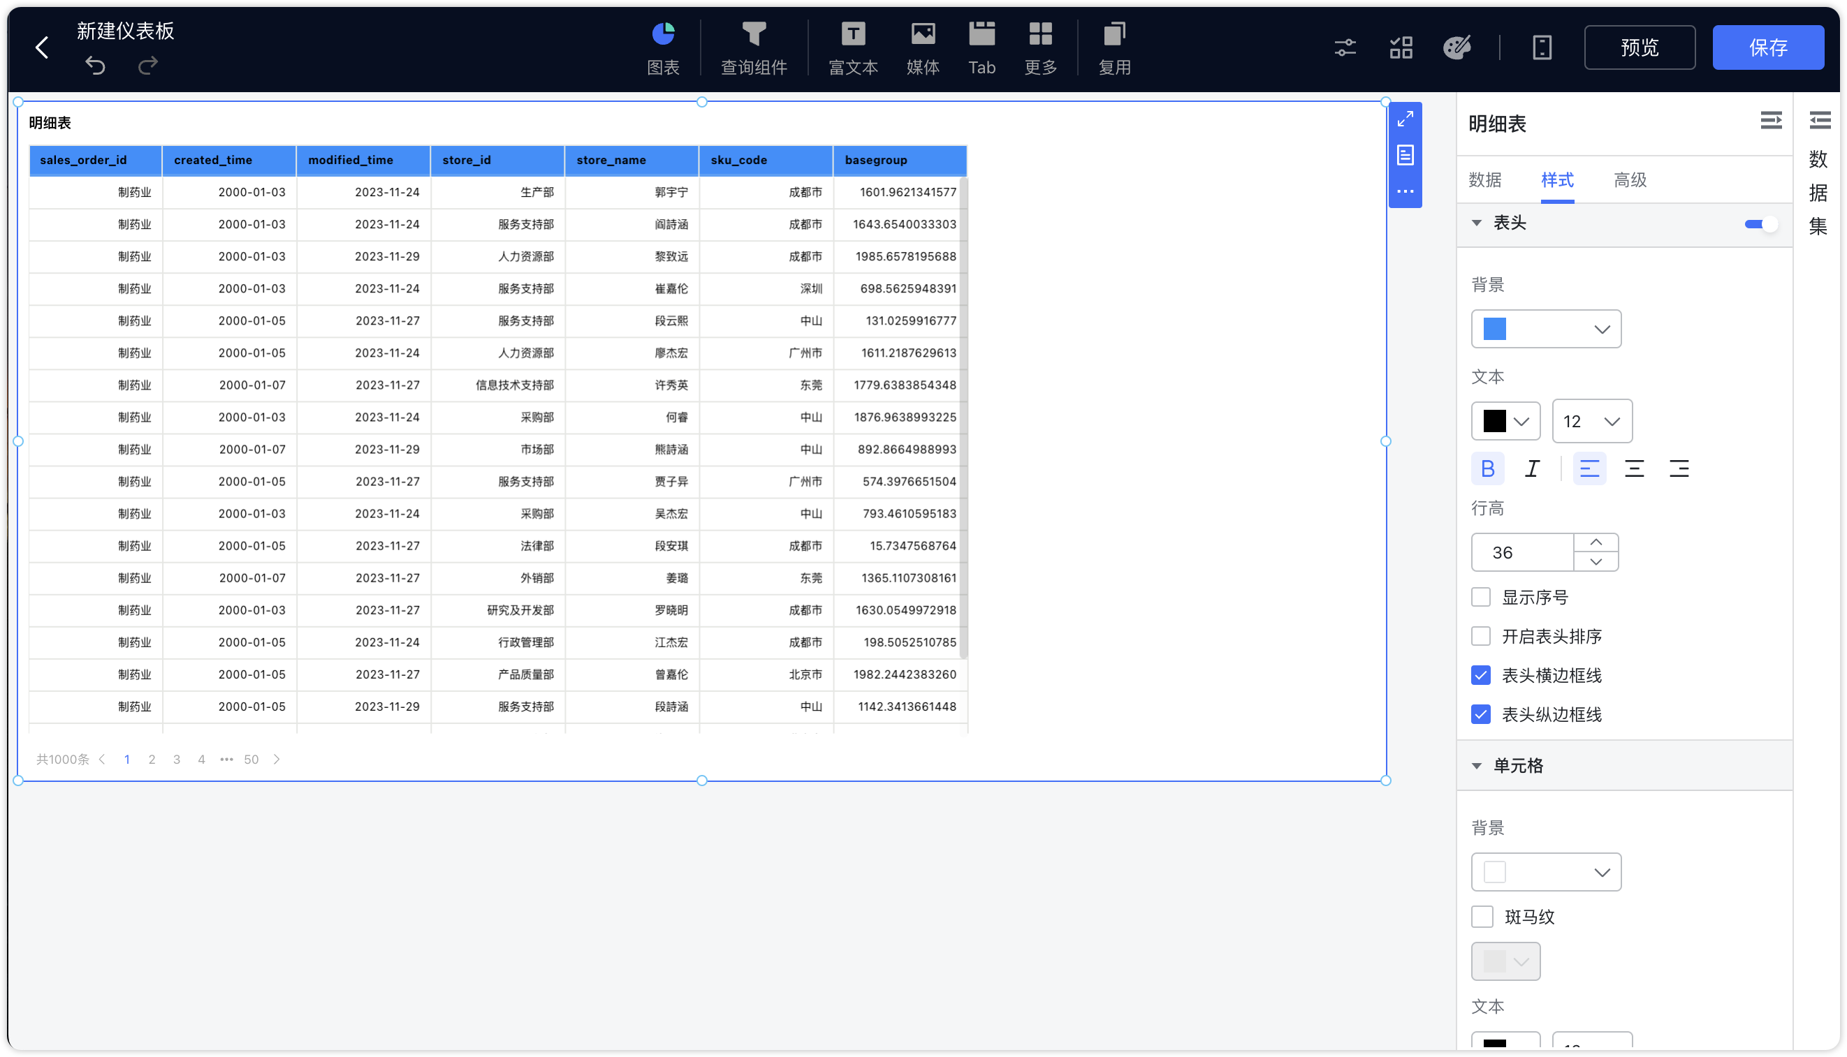Switch to the 数据 tab
Image resolution: width=1847 pixels, height=1057 pixels.
[1484, 180]
